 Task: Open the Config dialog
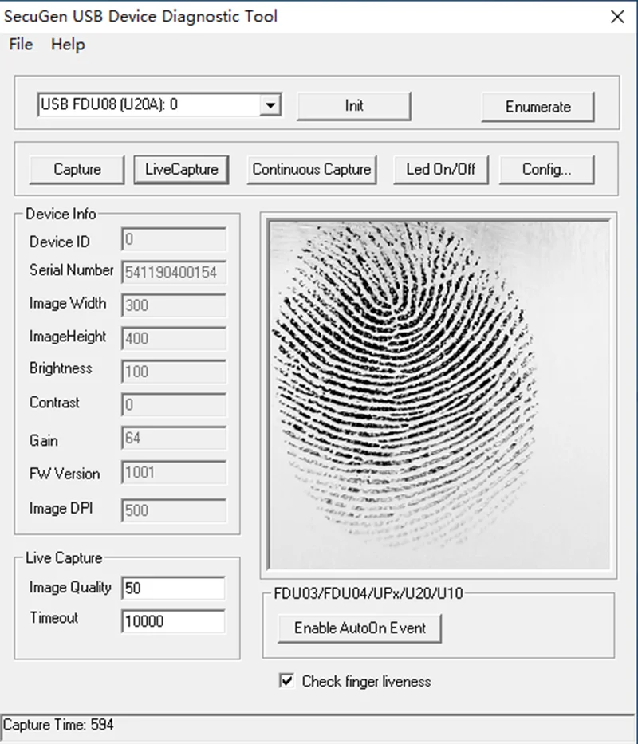tap(546, 169)
